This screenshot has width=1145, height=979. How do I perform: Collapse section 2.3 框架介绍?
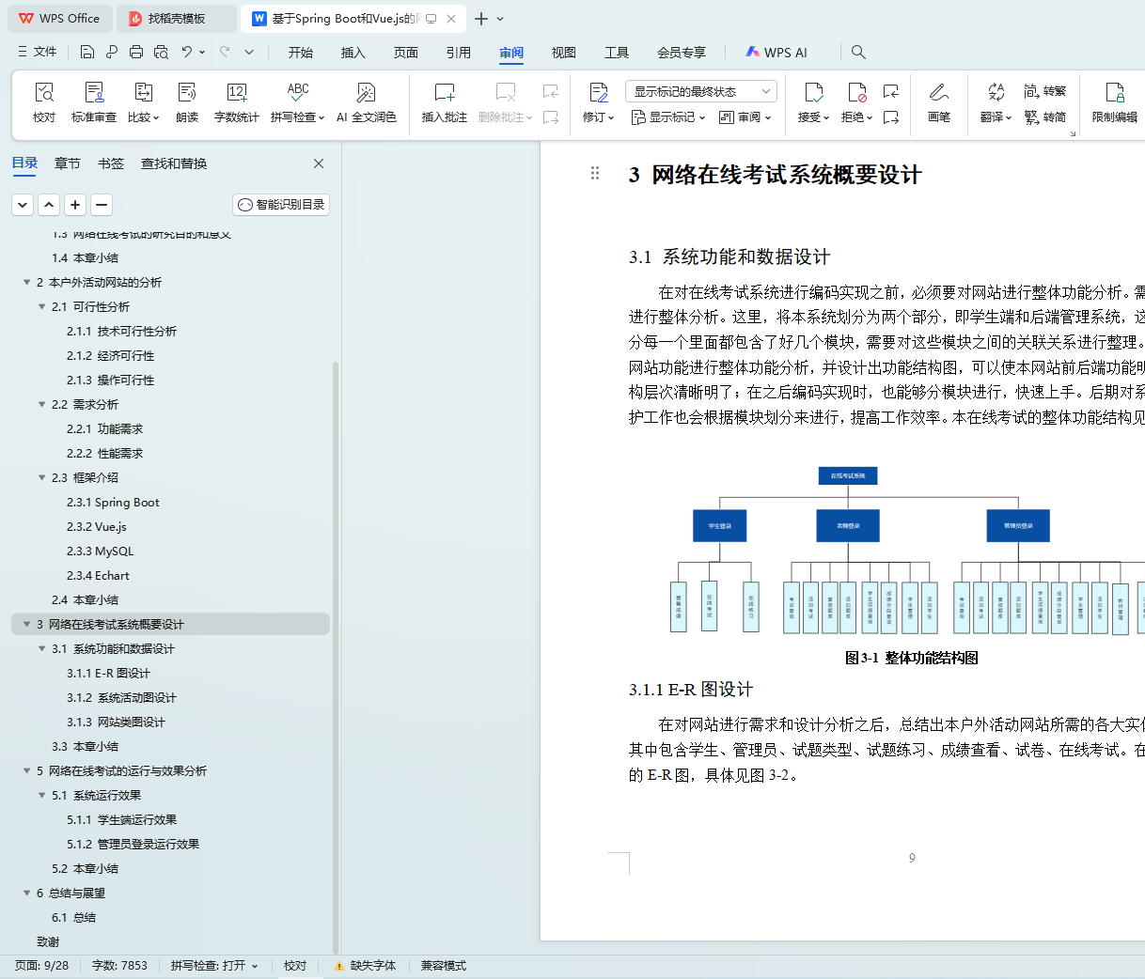click(x=41, y=477)
